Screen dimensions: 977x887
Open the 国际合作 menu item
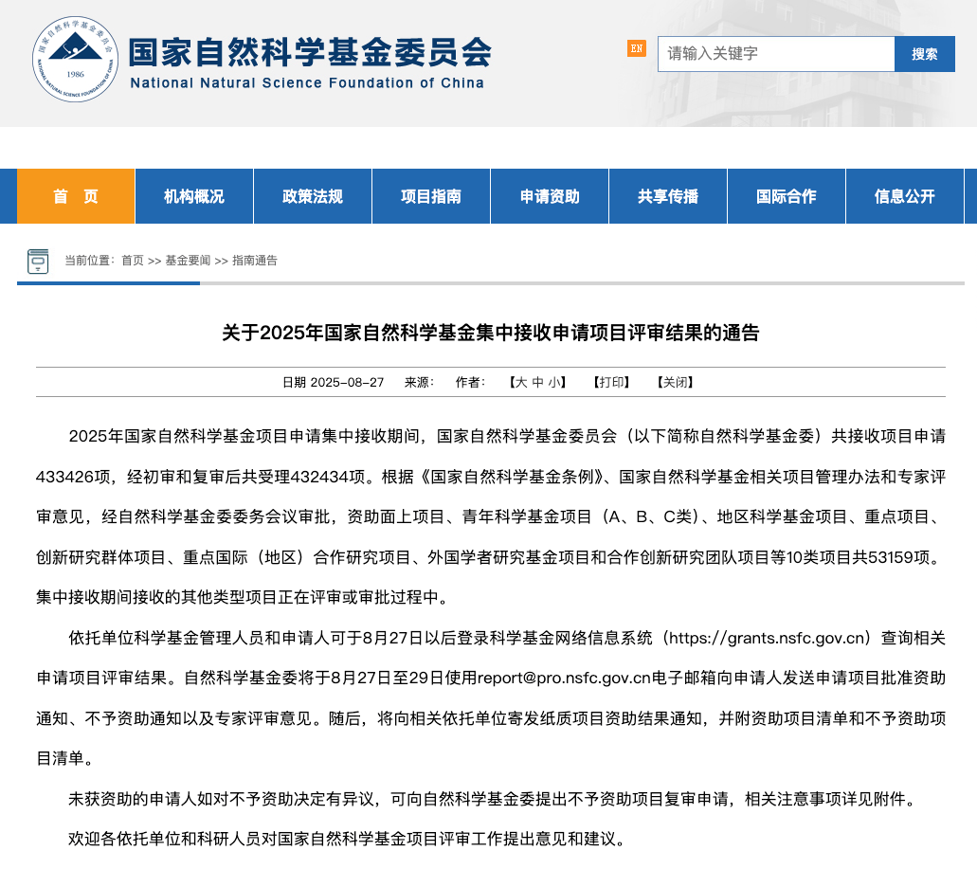(786, 196)
